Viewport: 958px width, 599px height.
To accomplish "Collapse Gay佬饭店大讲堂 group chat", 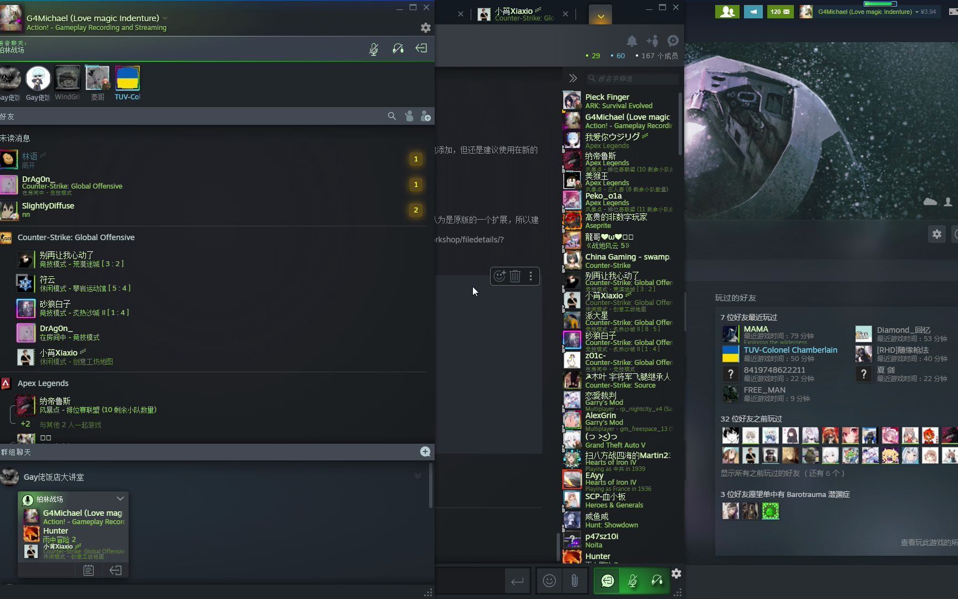I will (417, 476).
